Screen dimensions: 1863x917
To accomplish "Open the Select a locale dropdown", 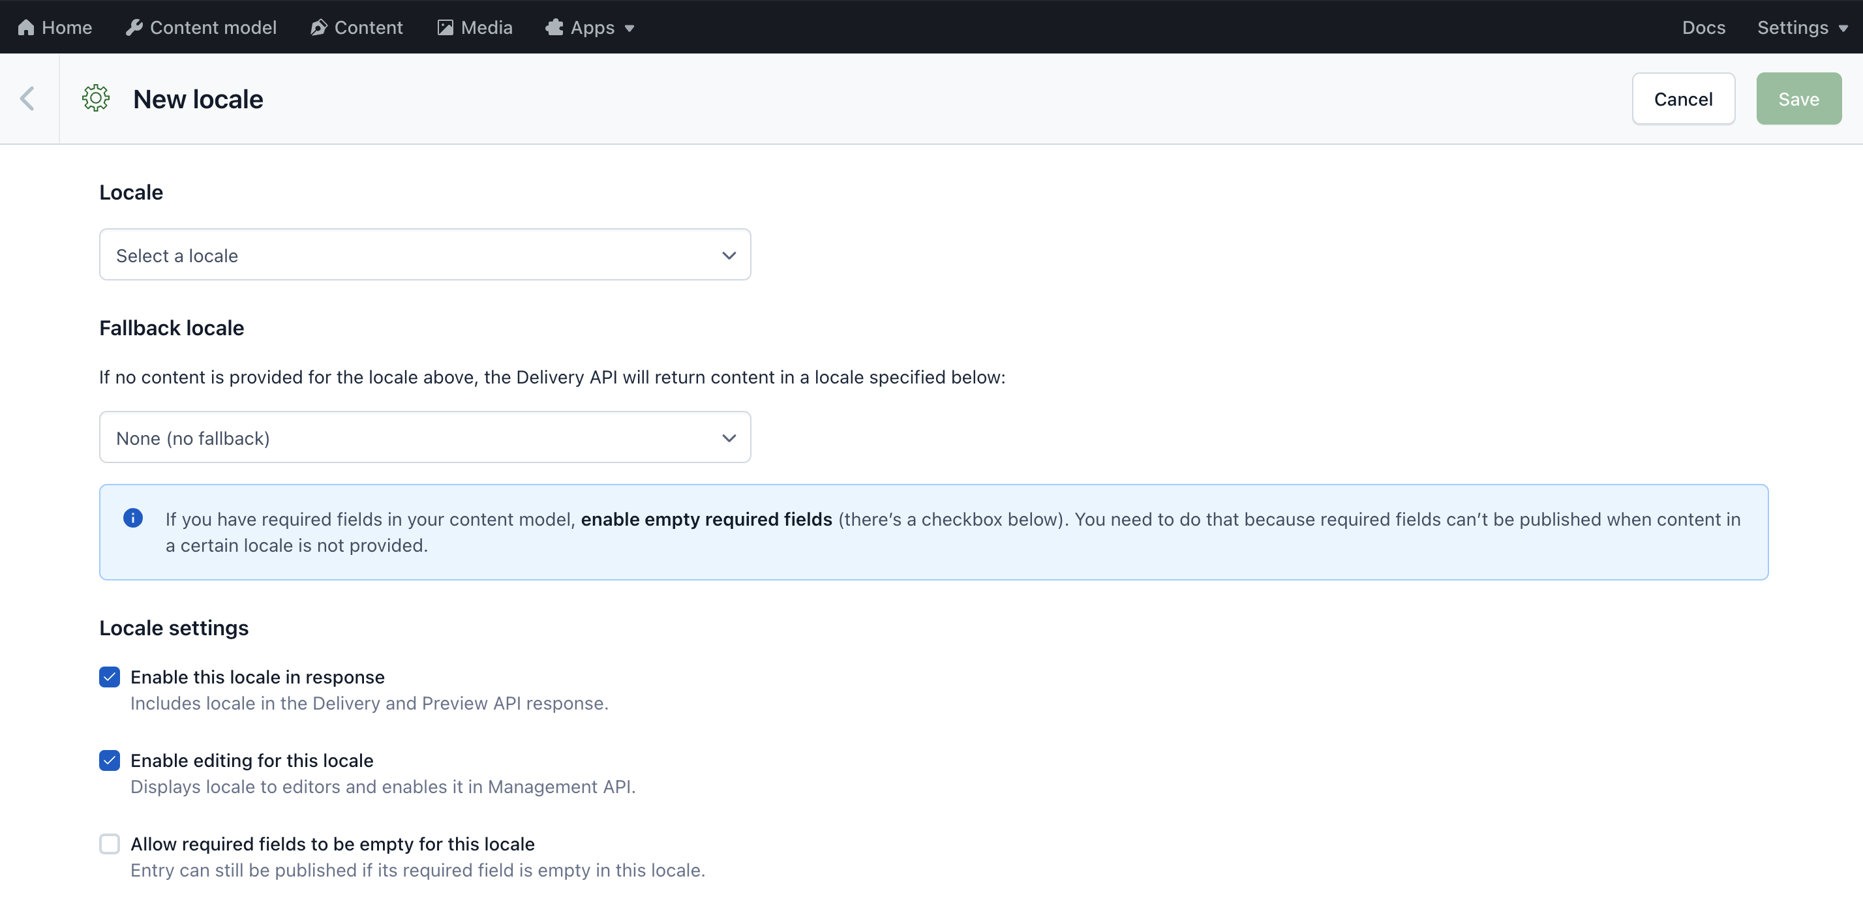I will (425, 254).
